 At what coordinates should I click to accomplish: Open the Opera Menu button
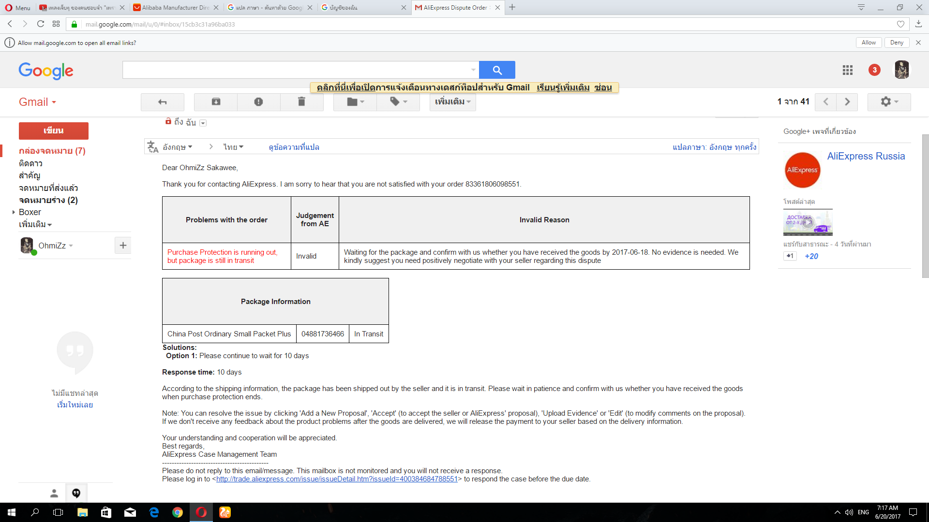pos(17,7)
